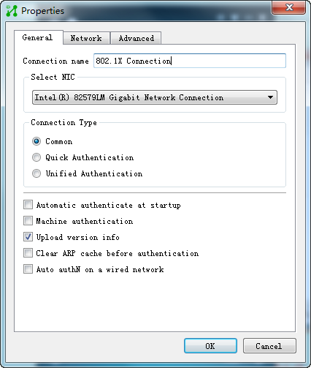Enable Clear ARP cache before authentication
The image size is (311, 368).
click(x=28, y=253)
